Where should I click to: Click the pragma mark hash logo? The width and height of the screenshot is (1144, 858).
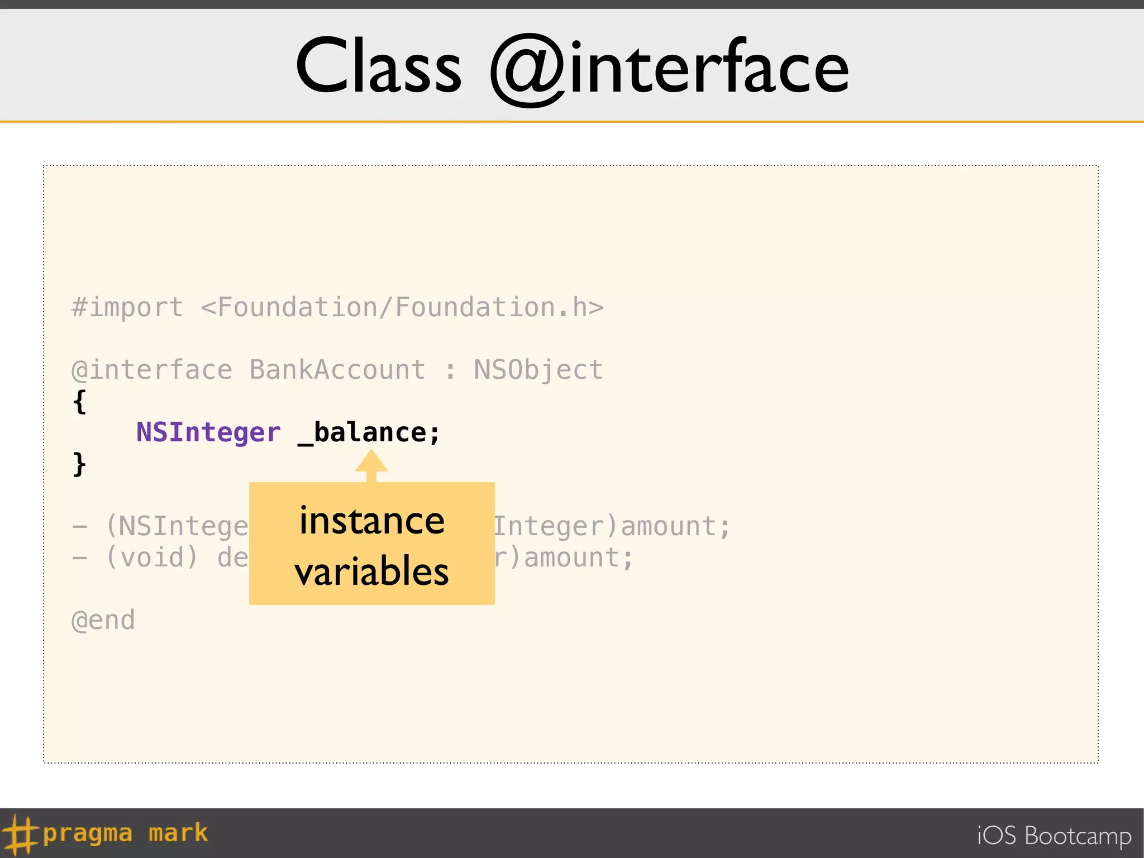pos(20,835)
